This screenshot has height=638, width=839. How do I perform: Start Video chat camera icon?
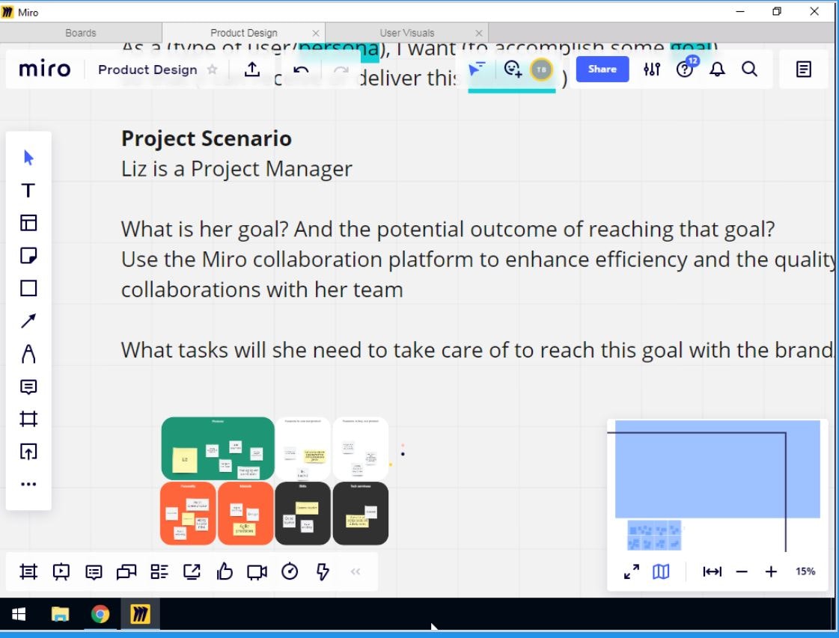coord(257,571)
